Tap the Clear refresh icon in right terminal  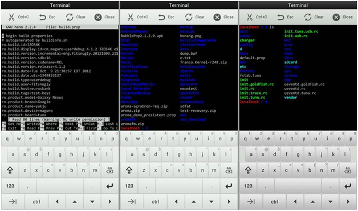(308, 17)
